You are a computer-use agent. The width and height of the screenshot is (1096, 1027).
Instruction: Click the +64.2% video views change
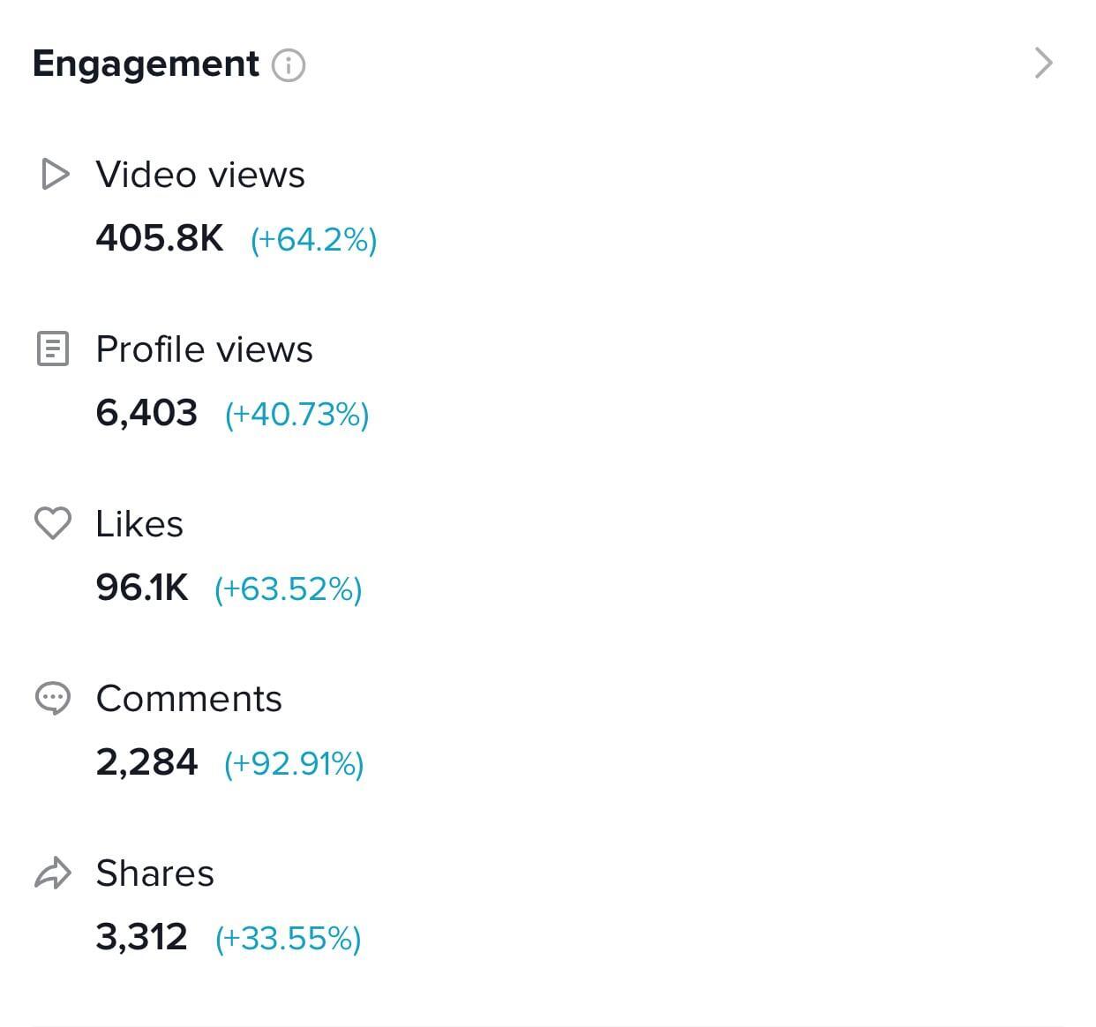pyautogui.click(x=314, y=240)
